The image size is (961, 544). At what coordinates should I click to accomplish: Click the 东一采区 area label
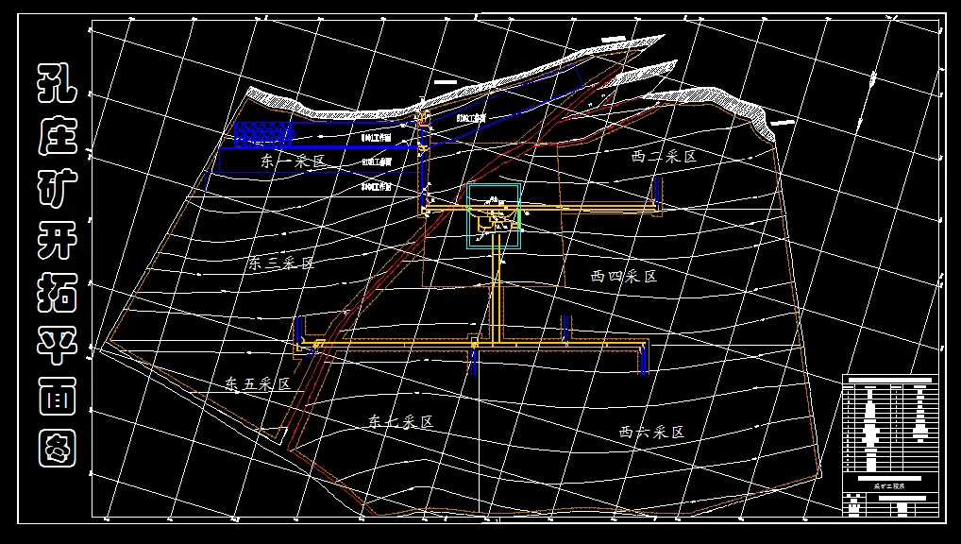pos(293,161)
